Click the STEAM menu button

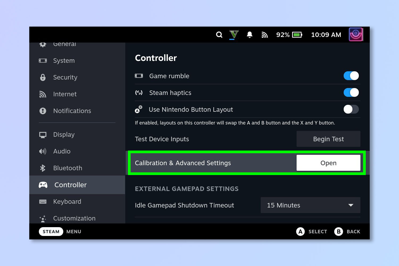tap(51, 231)
